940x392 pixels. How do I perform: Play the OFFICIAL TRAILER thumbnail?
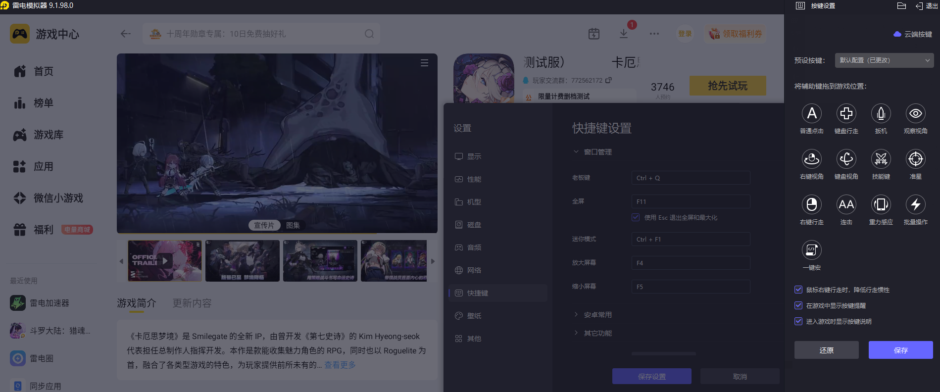[165, 261]
